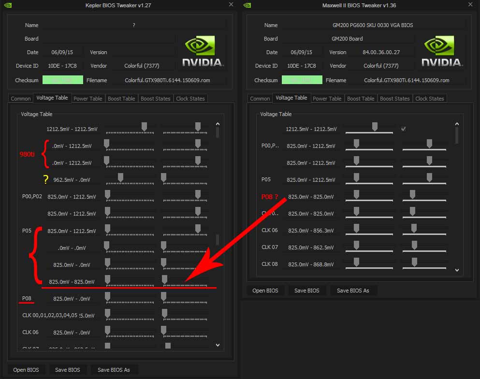The height and width of the screenshot is (379, 480).
Task: Click the green Checksum field in Maxwell II window
Action: pos(302,80)
